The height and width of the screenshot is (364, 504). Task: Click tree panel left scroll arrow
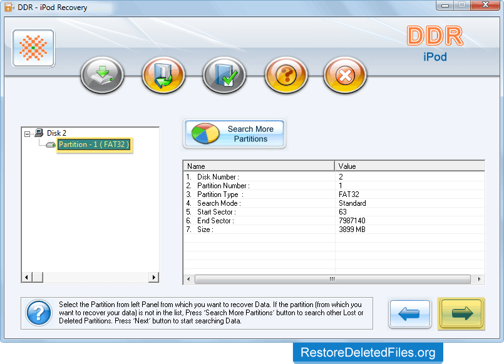(x=27, y=277)
